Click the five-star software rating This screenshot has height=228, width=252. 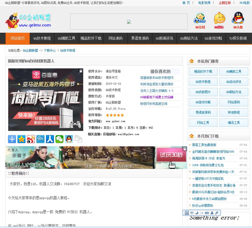(x=115, y=115)
